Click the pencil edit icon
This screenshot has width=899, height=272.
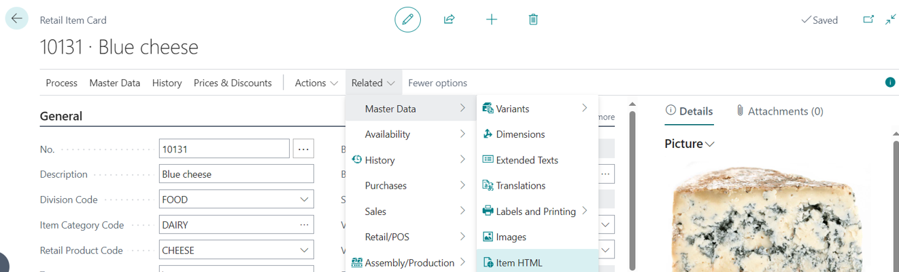[407, 20]
